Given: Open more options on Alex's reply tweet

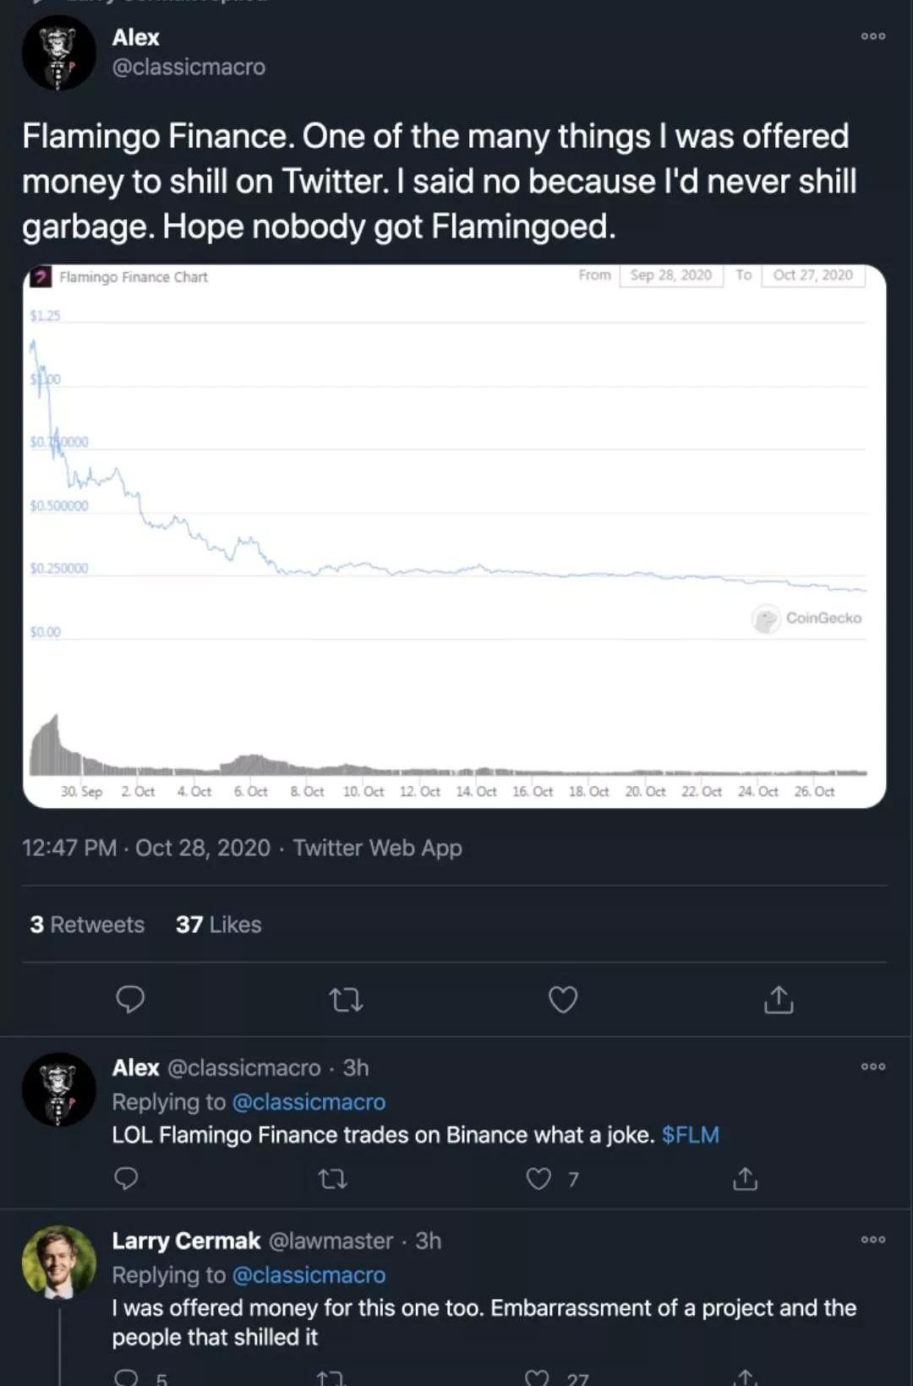Looking at the screenshot, I should point(873,1067).
